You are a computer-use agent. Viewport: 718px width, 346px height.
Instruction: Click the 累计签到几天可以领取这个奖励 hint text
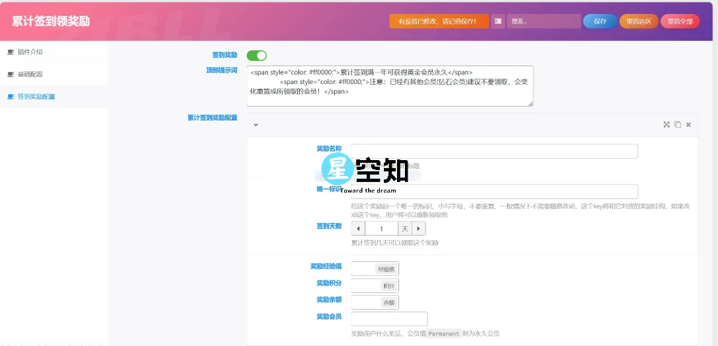tap(394, 243)
